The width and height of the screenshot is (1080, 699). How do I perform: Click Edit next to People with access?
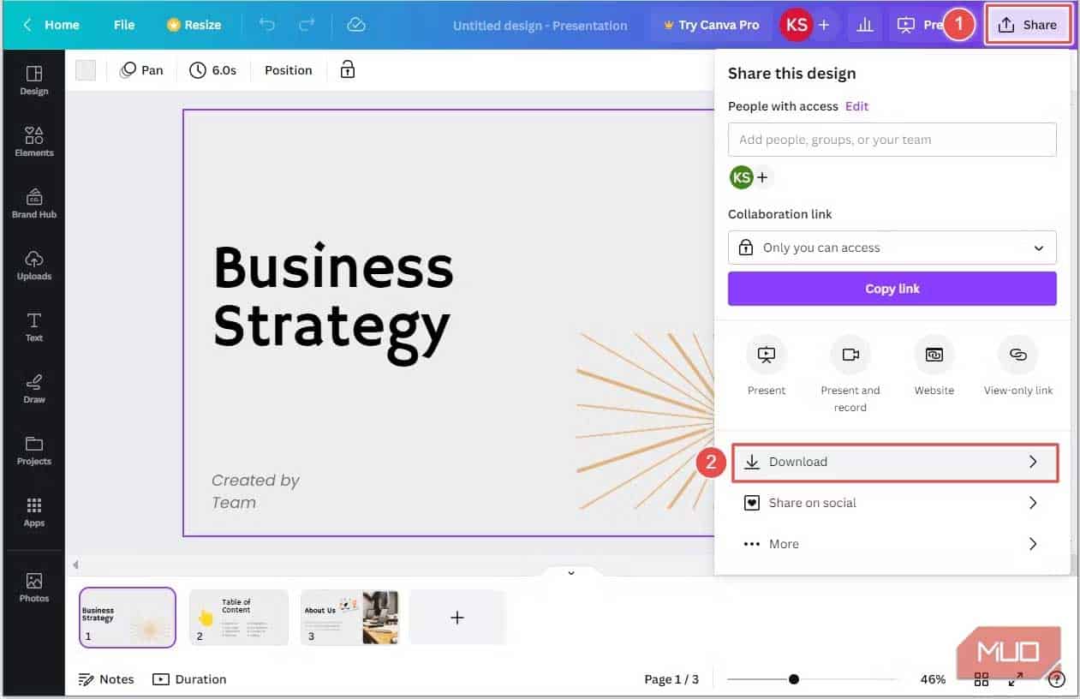(x=856, y=106)
